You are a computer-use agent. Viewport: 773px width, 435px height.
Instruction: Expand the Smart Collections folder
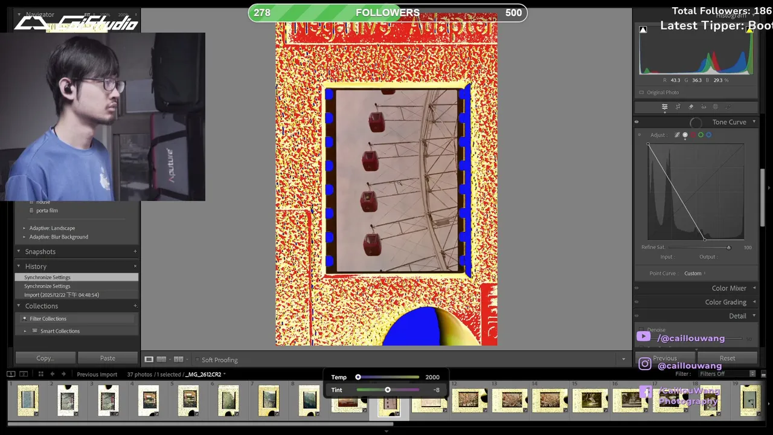point(25,331)
